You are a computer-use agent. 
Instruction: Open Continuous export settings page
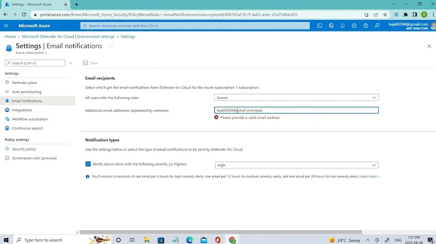point(27,129)
